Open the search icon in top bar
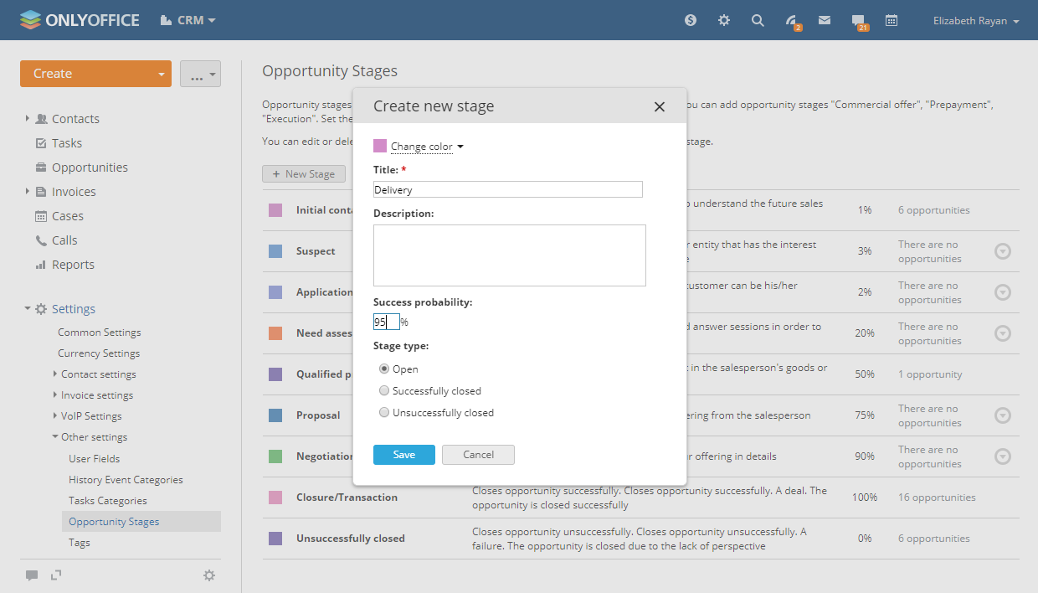This screenshot has width=1038, height=593. tap(758, 20)
